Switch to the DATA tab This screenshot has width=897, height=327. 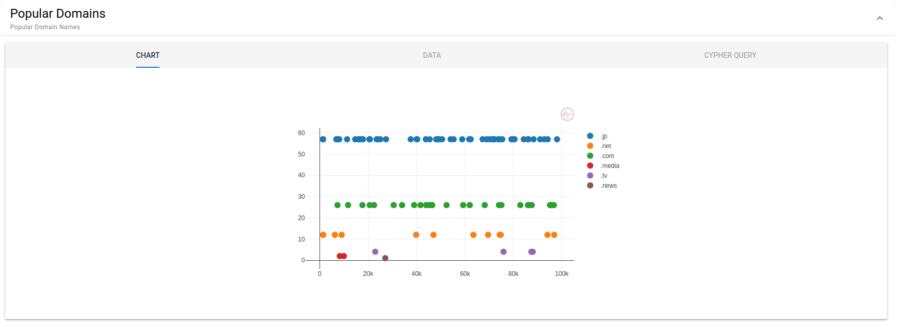[x=432, y=55]
